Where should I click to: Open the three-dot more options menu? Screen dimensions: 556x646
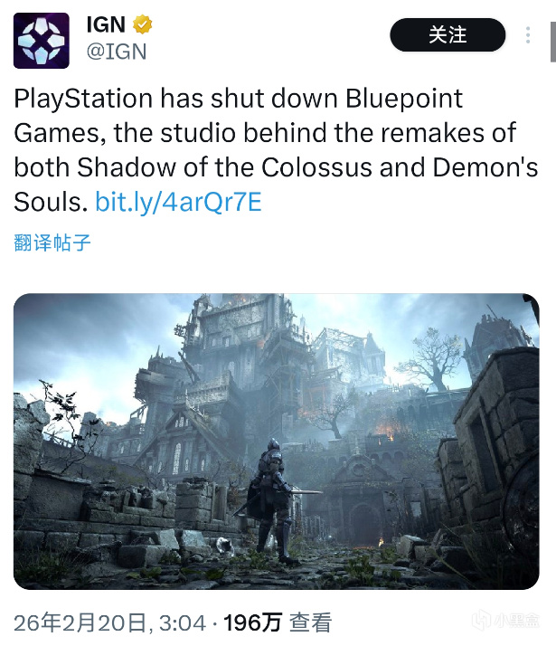[528, 35]
